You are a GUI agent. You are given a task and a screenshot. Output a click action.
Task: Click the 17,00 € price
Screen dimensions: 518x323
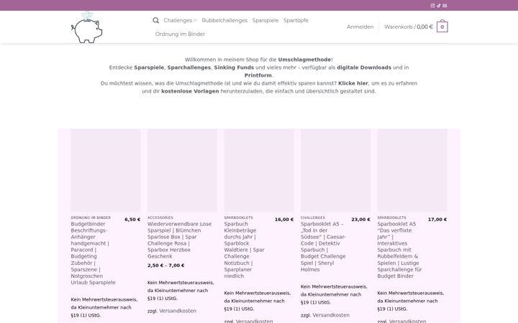437,220
